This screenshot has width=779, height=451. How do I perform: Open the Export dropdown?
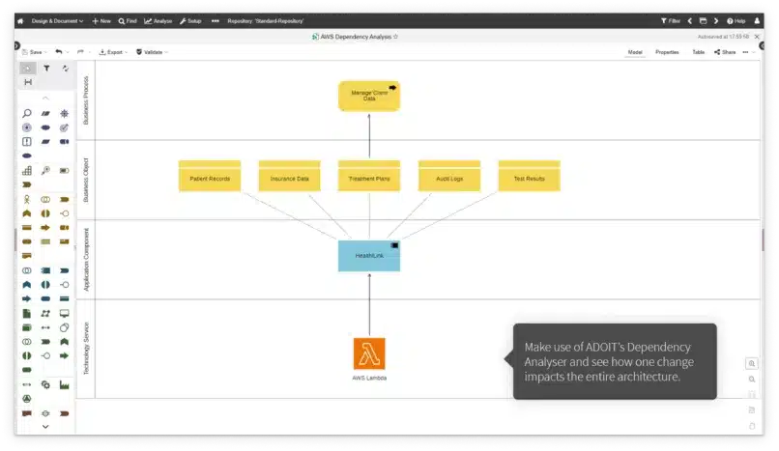pyautogui.click(x=113, y=52)
